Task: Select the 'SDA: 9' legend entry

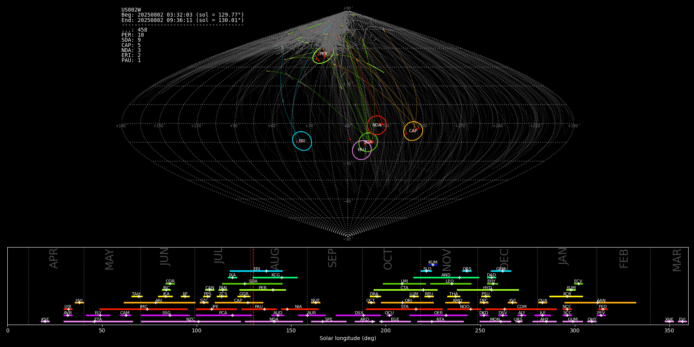Action: (x=131, y=40)
